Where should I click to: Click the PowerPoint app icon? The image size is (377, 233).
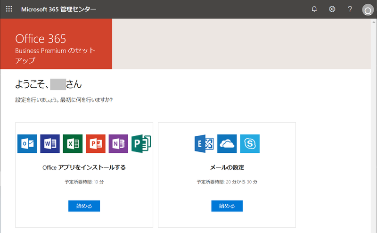(96, 144)
